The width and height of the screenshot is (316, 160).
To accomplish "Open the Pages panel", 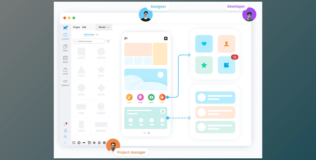I will 65,48.
